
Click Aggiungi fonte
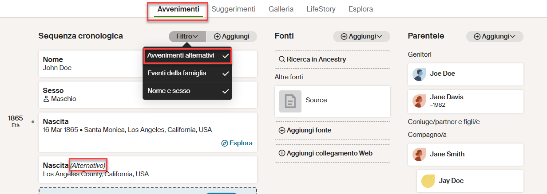click(x=333, y=130)
